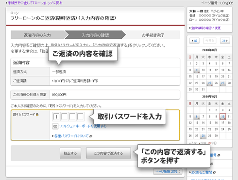Open ソフトウェアキーボードを使用する link
Screen dimensions: 238x180
(x=83, y=126)
